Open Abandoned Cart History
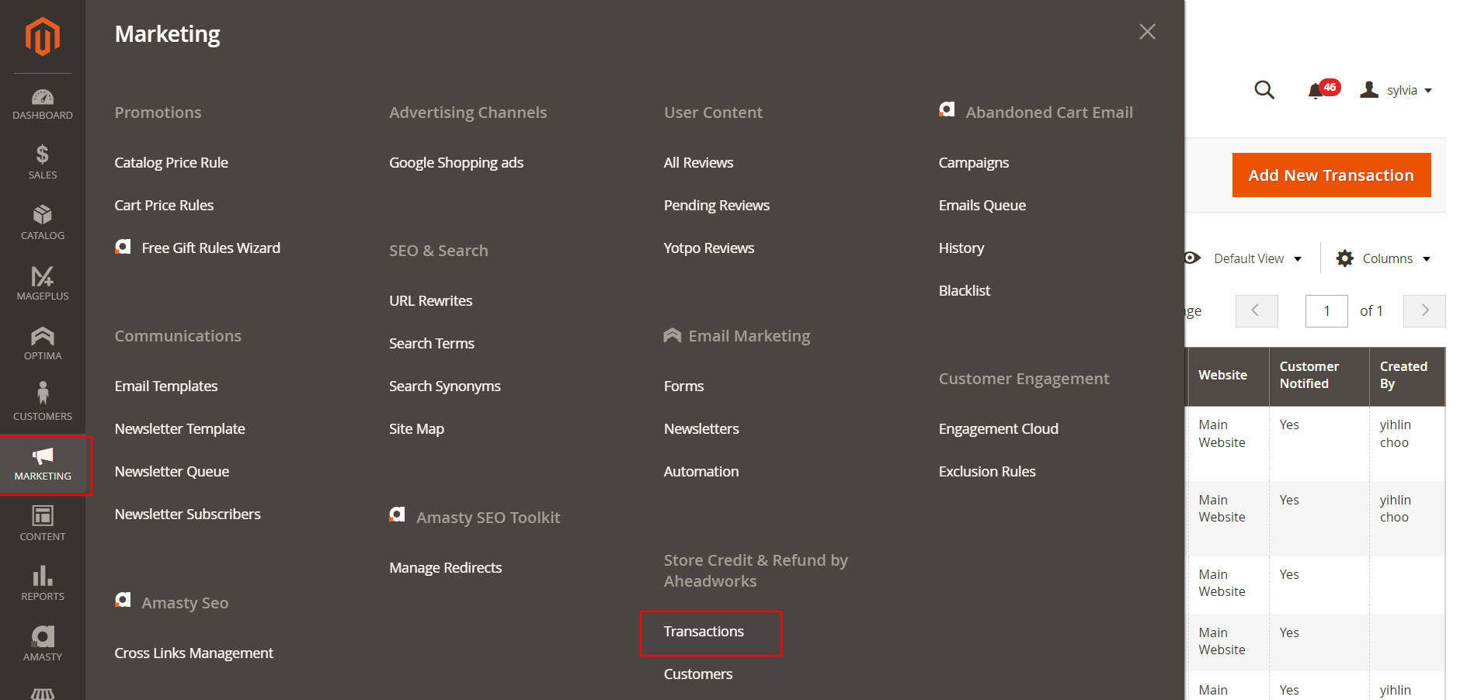 [961, 248]
